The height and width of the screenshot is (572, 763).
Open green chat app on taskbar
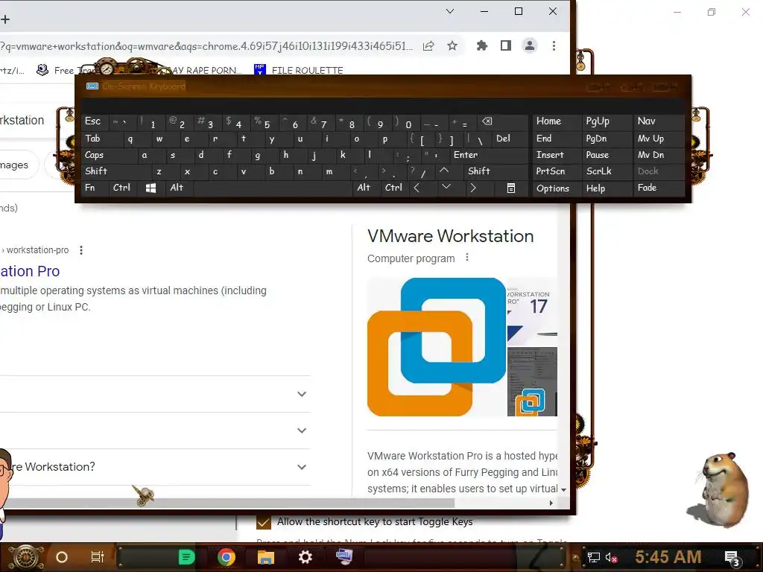pyautogui.click(x=186, y=557)
